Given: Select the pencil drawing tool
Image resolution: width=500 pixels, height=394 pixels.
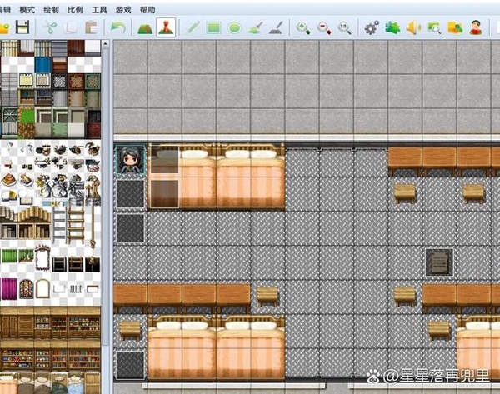Looking at the screenshot, I should click(x=193, y=27).
